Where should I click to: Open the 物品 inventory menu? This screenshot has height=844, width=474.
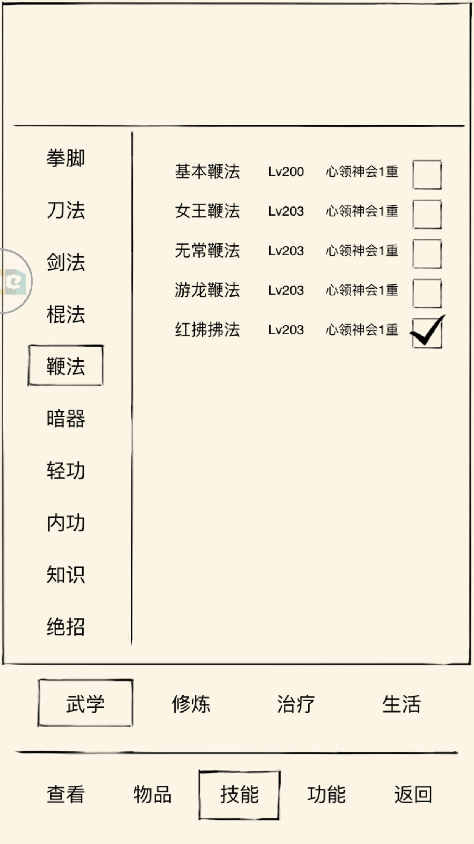tap(152, 794)
